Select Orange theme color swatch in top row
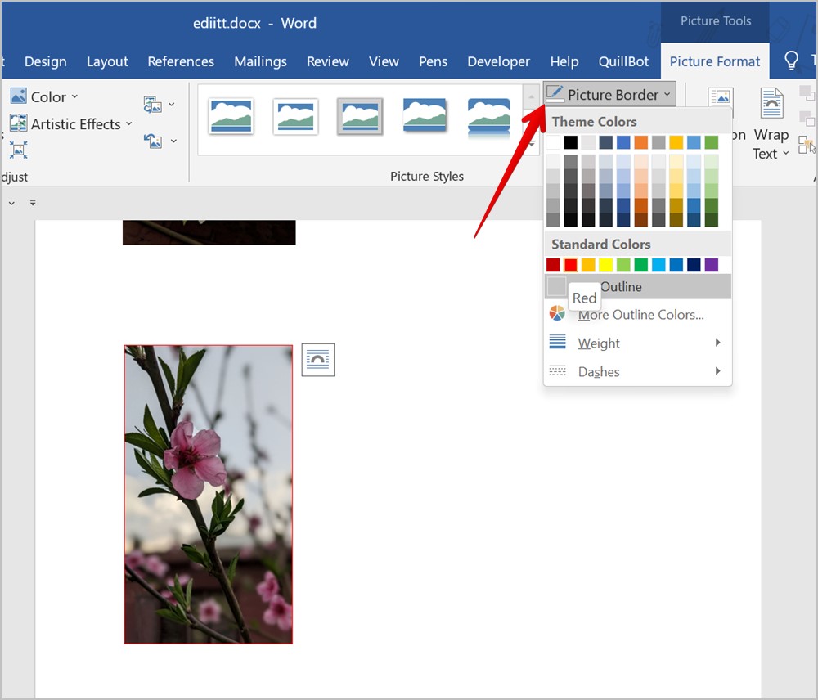Image resolution: width=818 pixels, height=700 pixels. tap(641, 142)
